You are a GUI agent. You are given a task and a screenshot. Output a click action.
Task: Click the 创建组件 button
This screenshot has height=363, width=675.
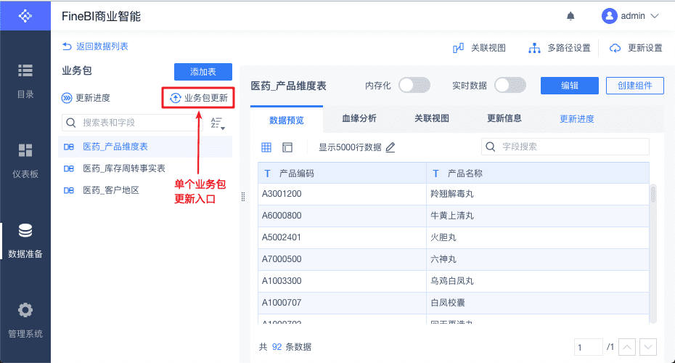click(x=634, y=86)
